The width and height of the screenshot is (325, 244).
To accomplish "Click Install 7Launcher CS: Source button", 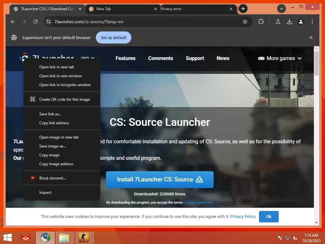I will tap(160, 180).
